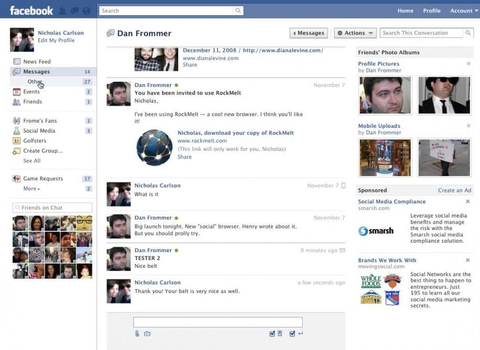Dismiss the Brands We Work With ad
The width and height of the screenshot is (480, 350).
click(468, 260)
